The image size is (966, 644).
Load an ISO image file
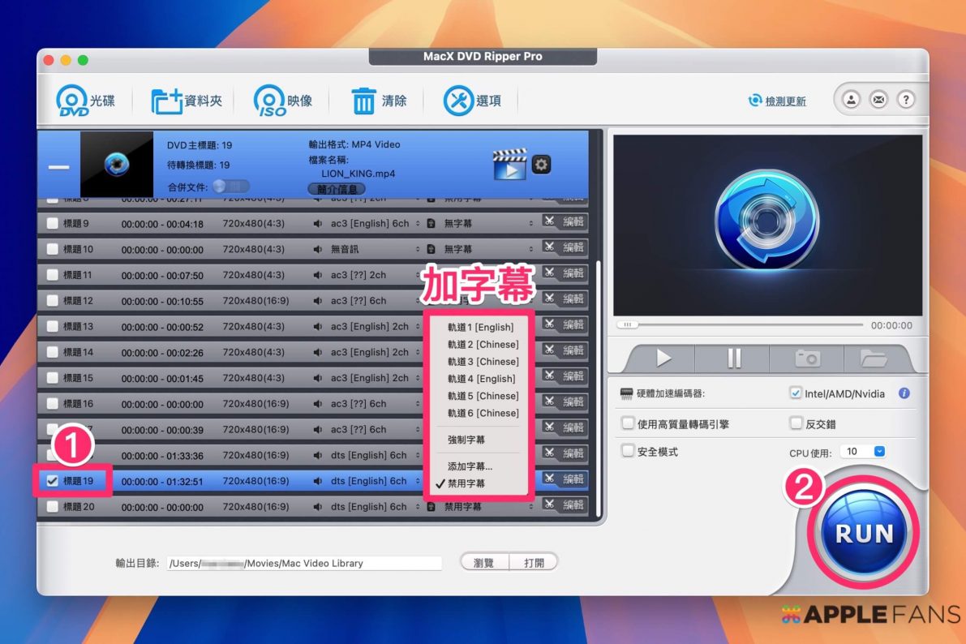(x=268, y=101)
